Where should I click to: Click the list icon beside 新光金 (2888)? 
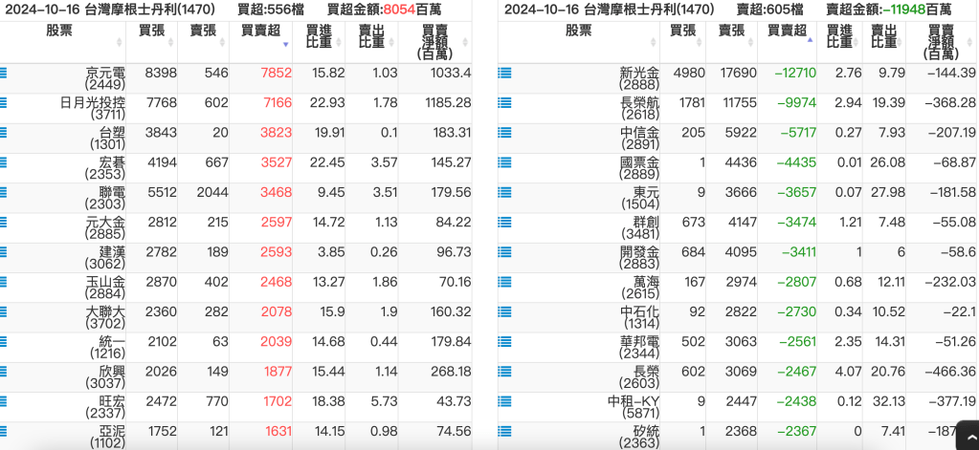click(504, 73)
